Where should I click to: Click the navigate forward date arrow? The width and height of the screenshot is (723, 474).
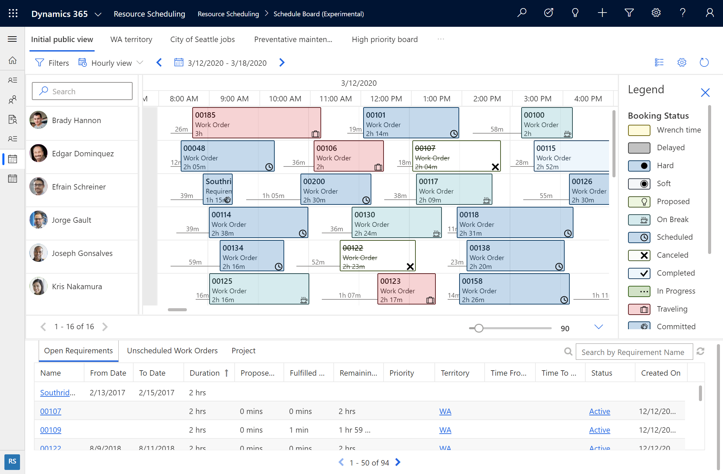point(282,62)
